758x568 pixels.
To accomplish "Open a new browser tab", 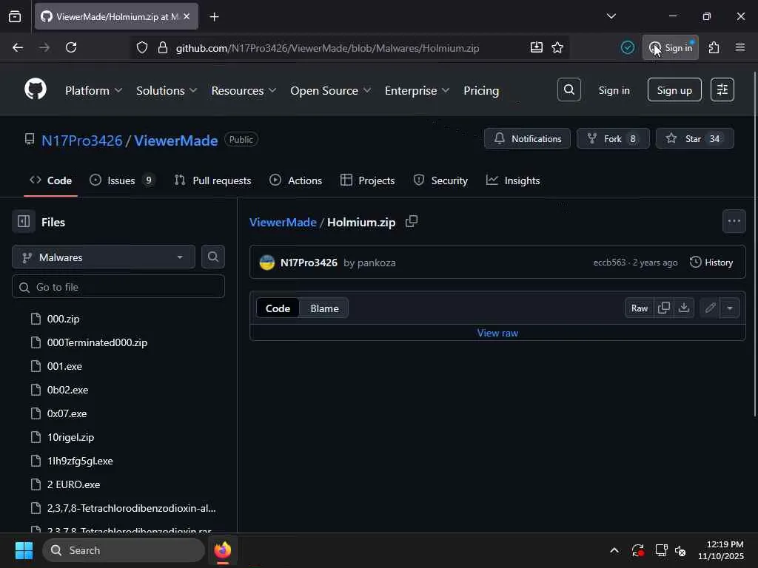I will click(214, 16).
